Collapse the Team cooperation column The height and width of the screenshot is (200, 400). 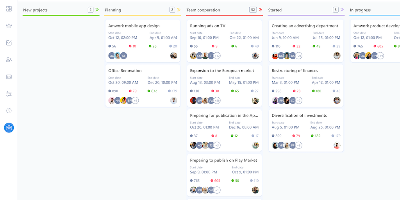(x=261, y=10)
